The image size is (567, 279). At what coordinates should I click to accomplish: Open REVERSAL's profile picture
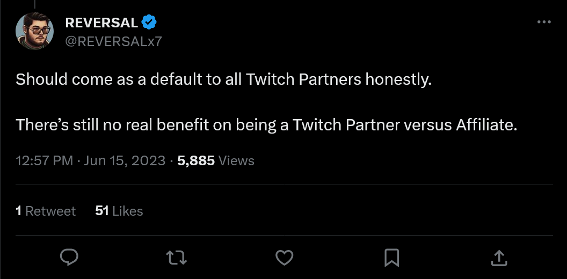34,31
